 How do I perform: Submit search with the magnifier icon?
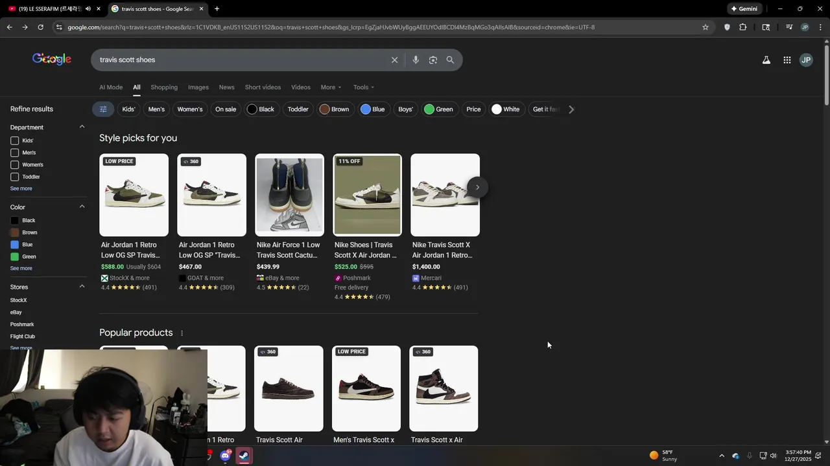click(450, 60)
